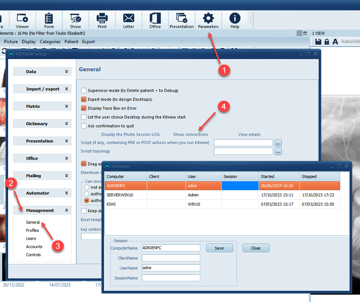Open the Patient menu
This screenshot has width=360, height=302.
(x=72, y=42)
